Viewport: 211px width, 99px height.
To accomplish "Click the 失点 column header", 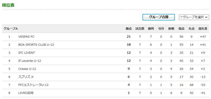I will pos(191,29).
